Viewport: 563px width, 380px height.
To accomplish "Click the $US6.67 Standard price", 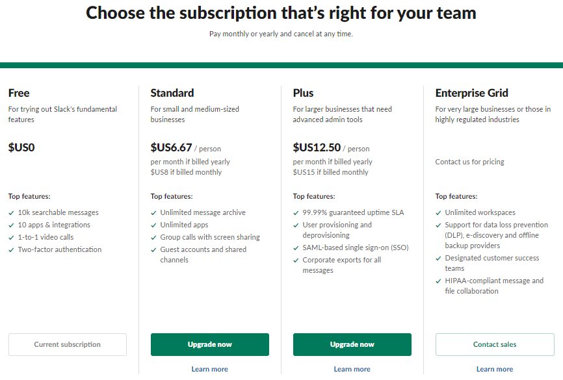I will 171,147.
